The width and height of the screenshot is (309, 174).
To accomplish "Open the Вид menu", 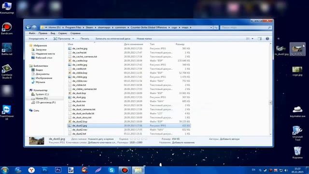I will coord(53,33).
